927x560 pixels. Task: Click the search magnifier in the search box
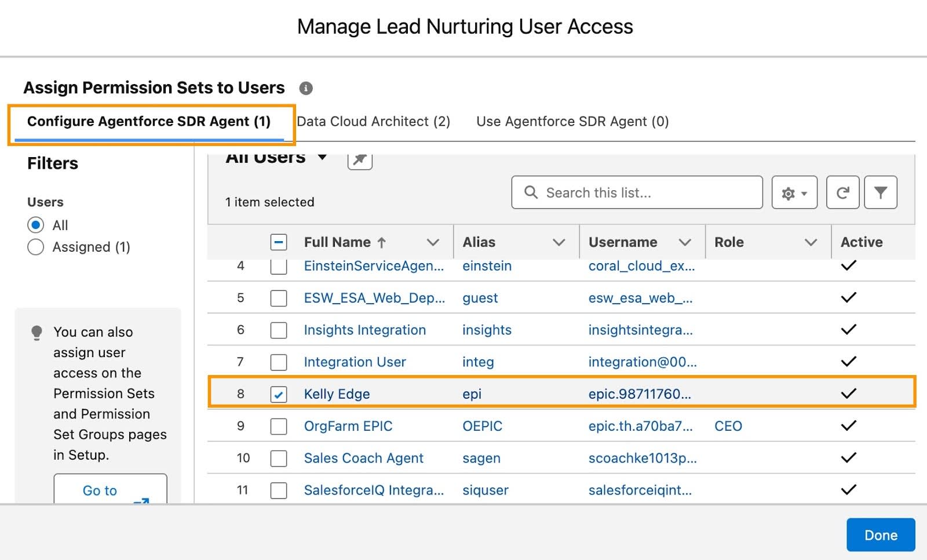[531, 192]
